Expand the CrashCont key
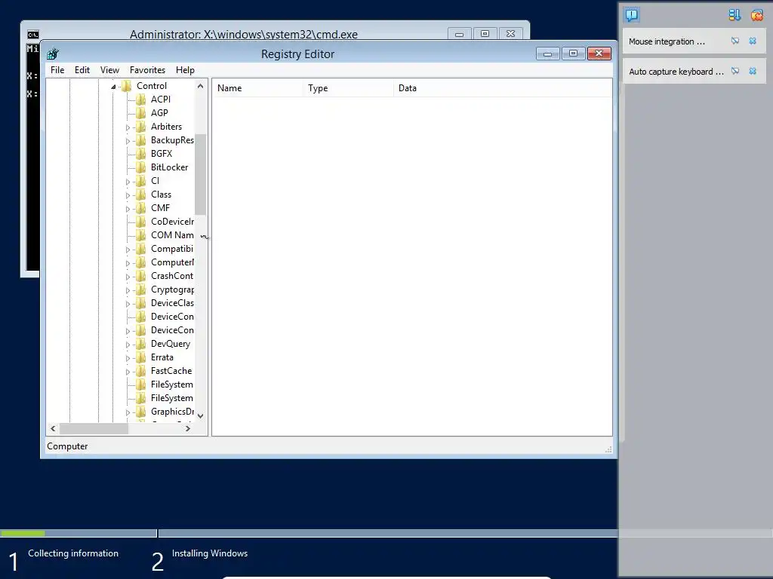Image resolution: width=773 pixels, height=579 pixels. coord(128,277)
